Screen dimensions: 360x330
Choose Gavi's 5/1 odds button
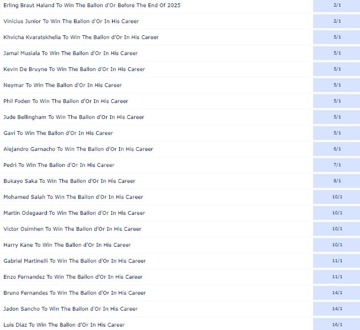tap(337, 133)
